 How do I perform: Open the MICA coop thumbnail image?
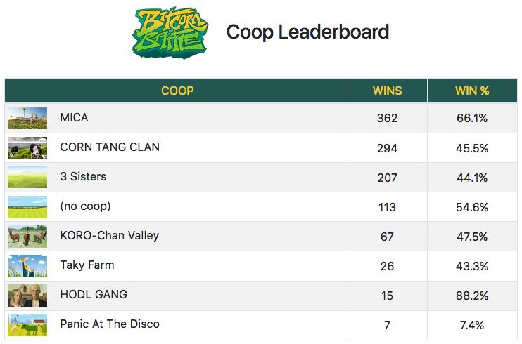tap(27, 118)
